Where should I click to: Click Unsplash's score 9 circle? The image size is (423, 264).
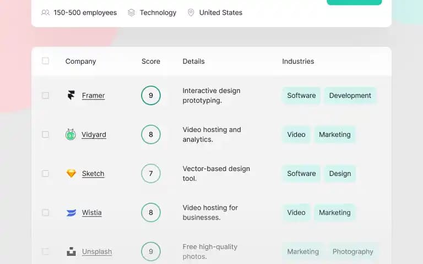[151, 251]
